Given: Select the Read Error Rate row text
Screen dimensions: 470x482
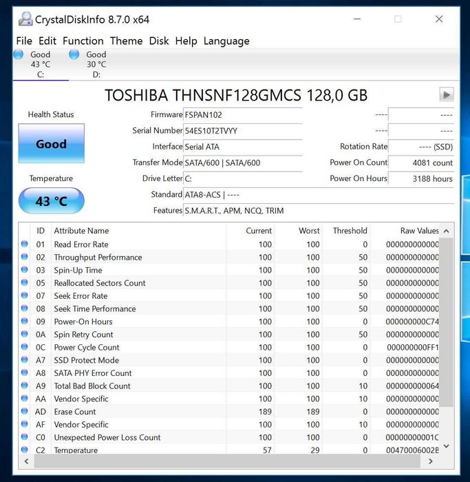Looking at the screenshot, I should coord(81,244).
